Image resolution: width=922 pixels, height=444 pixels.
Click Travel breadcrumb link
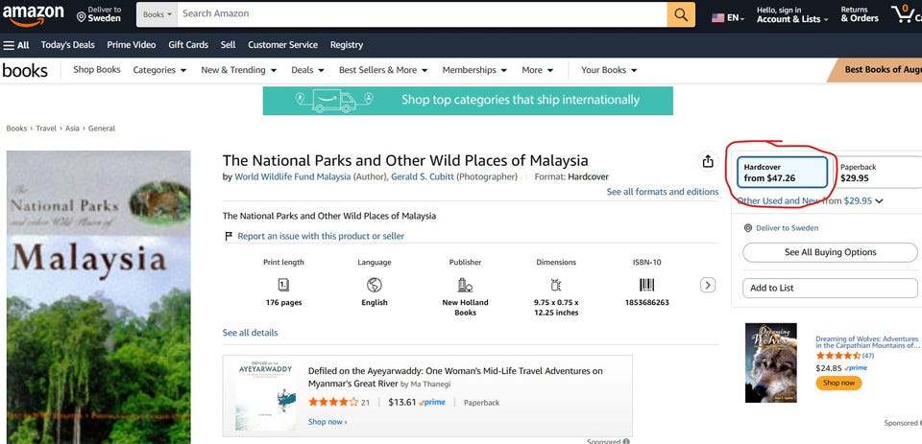(46, 129)
